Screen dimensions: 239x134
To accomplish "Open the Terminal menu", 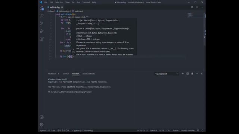I will click(86, 2).
